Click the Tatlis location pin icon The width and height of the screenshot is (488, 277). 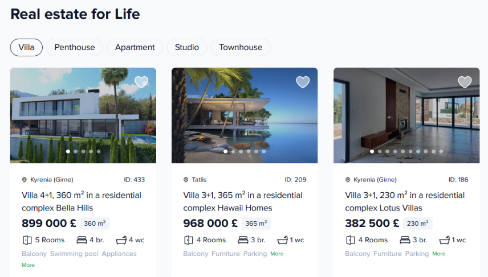pyautogui.click(x=186, y=180)
